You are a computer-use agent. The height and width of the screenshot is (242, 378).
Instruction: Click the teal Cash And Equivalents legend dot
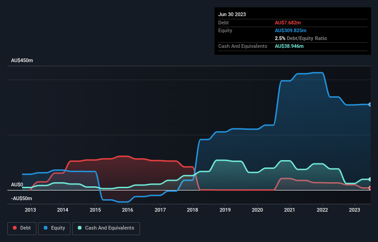[80, 228]
